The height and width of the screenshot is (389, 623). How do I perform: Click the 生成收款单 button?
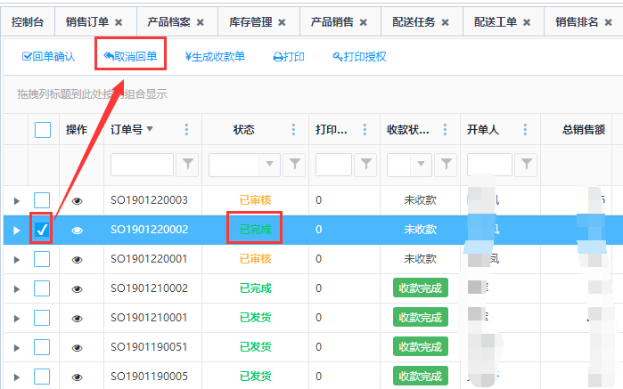click(215, 57)
